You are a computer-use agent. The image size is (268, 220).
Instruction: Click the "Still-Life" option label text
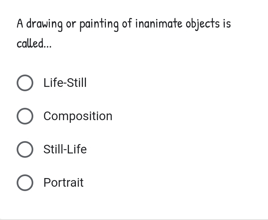click(x=65, y=149)
